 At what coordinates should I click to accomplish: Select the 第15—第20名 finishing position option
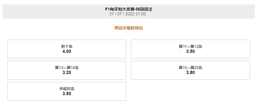(x=190, y=70)
